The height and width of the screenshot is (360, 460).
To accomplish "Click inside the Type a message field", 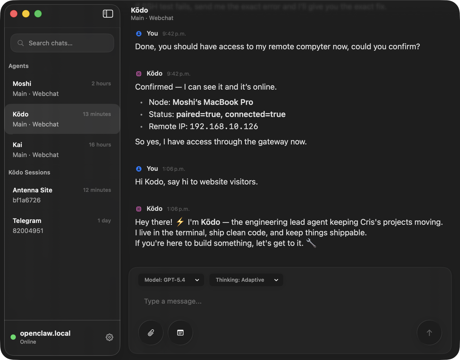I will point(237,301).
